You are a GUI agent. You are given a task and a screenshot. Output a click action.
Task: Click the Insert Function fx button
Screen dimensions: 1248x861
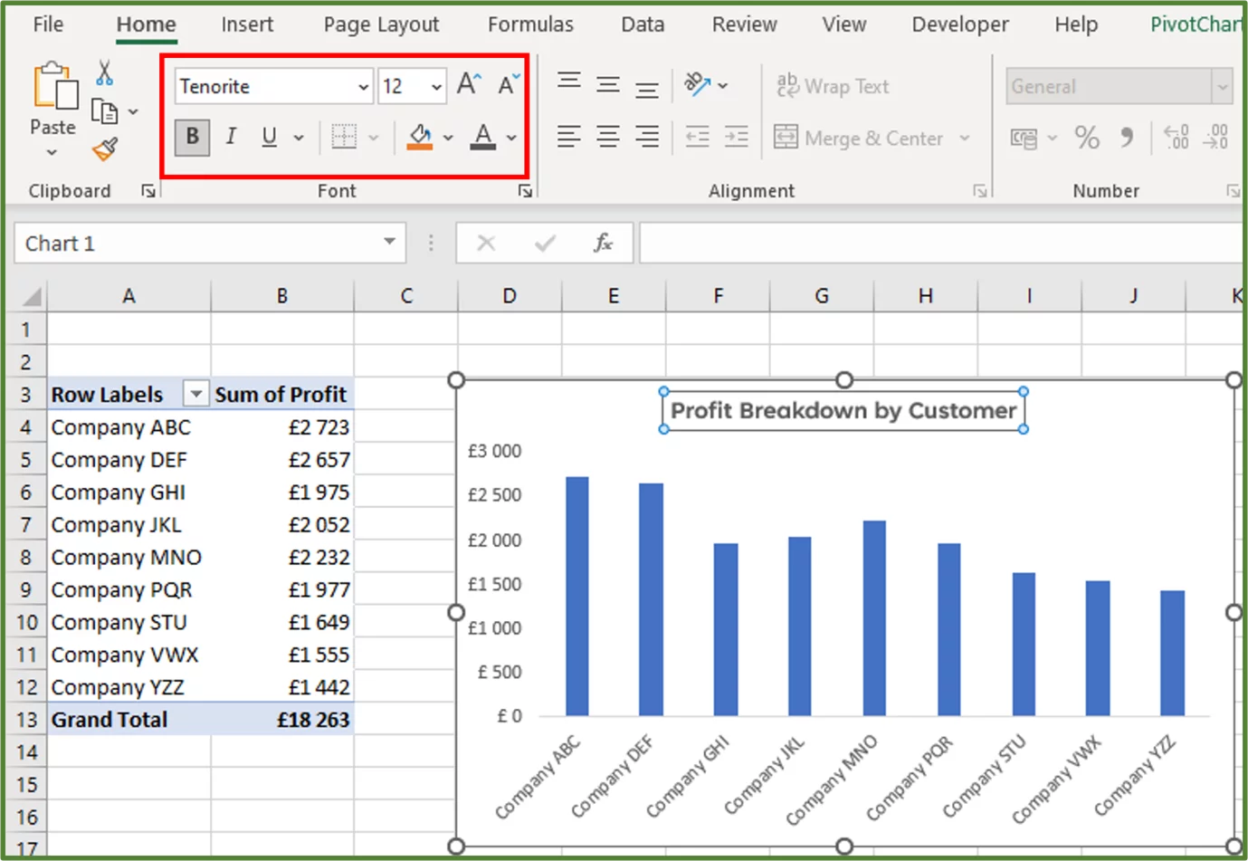pos(603,243)
